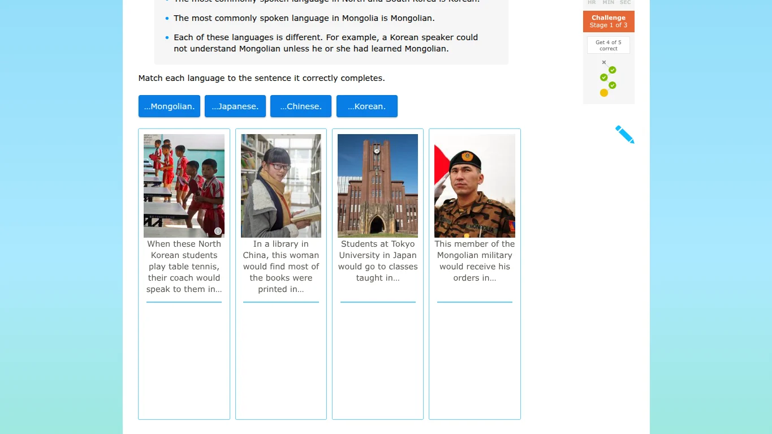Click the gray x mark in progress tracker
This screenshot has width=772, height=434.
pos(604,62)
